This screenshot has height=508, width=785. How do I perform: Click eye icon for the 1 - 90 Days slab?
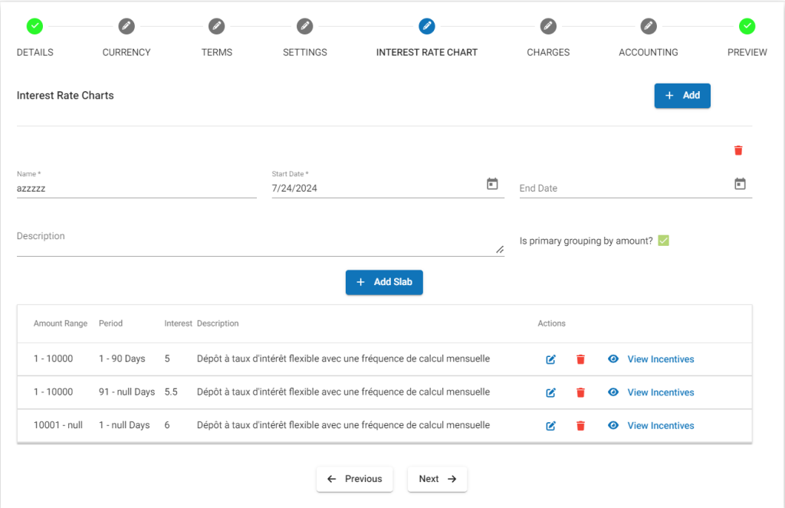tap(613, 359)
